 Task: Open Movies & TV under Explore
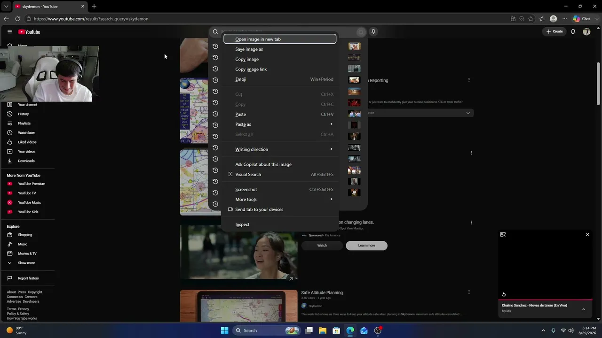click(27, 253)
